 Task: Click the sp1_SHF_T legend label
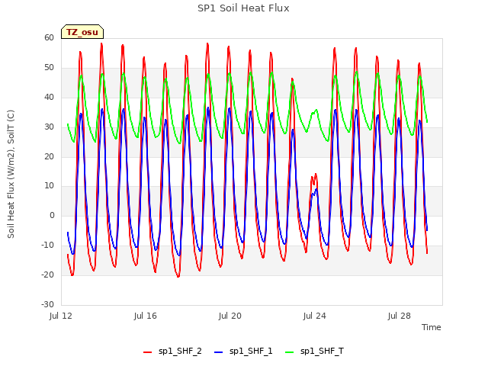[322, 351]
